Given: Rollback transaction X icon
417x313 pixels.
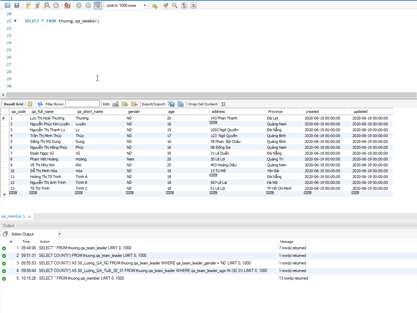Looking at the screenshot, I should coord(88,6).
